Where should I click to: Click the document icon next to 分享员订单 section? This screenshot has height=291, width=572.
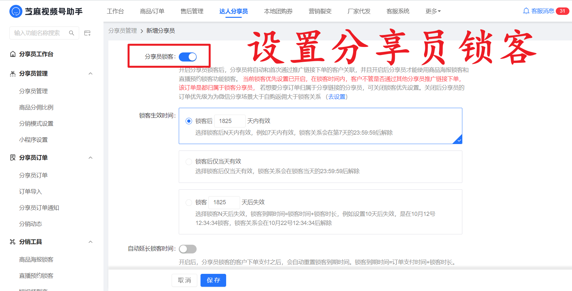click(x=13, y=158)
